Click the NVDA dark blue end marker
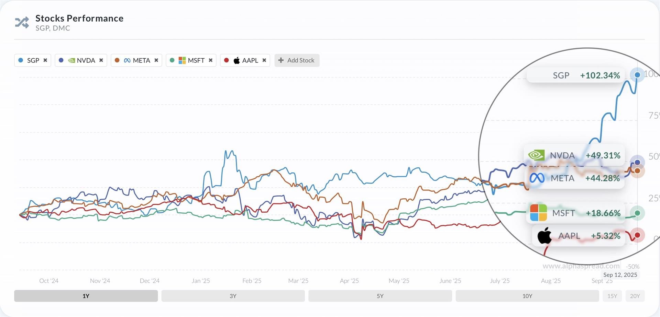This screenshot has width=660, height=317. coord(637,162)
